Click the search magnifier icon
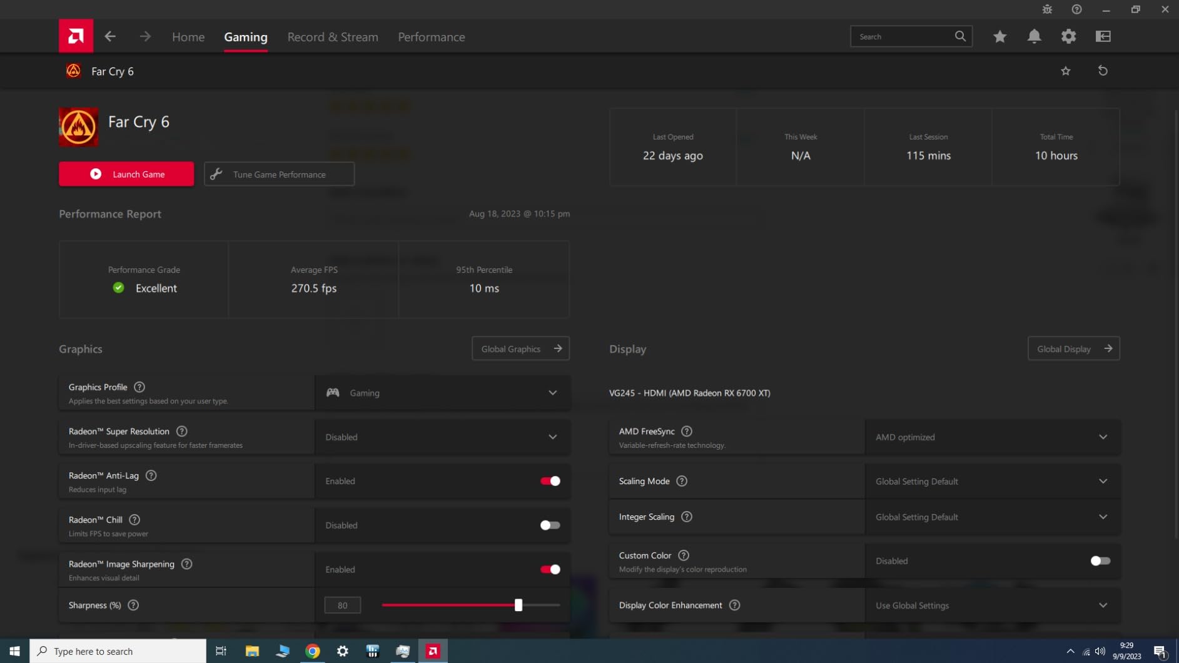This screenshot has width=1179, height=663. pyautogui.click(x=960, y=36)
